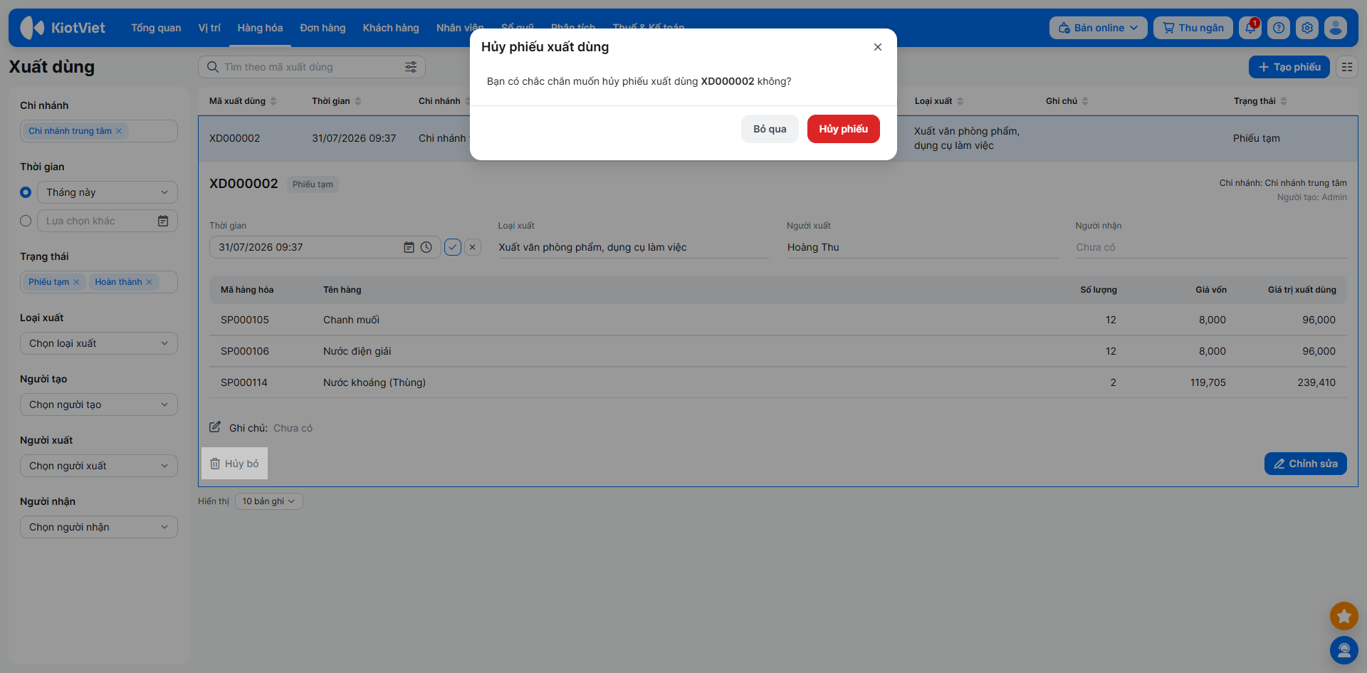
Task: Confirm the time edit with the check icon
Action: tap(453, 247)
